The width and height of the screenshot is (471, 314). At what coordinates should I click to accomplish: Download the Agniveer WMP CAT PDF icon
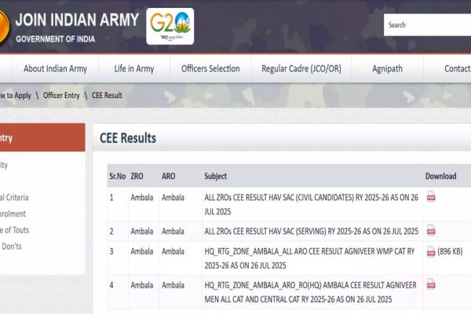point(431,251)
